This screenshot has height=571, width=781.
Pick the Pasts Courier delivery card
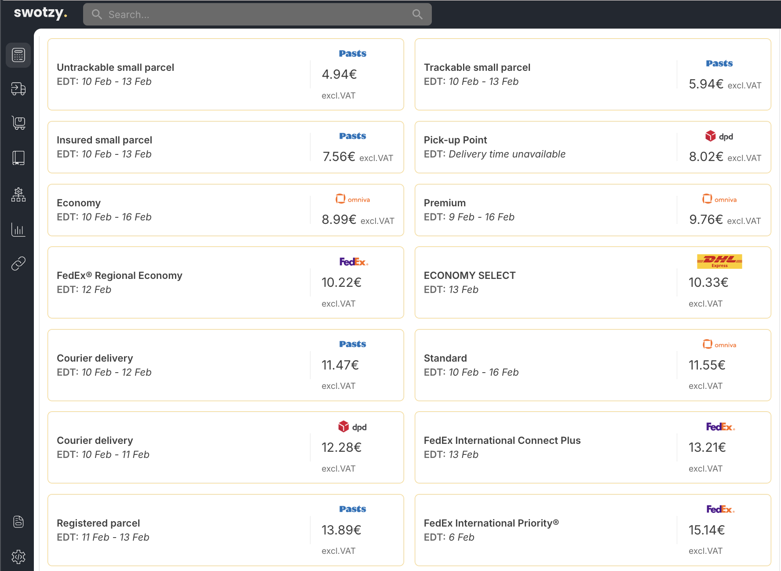click(x=226, y=365)
